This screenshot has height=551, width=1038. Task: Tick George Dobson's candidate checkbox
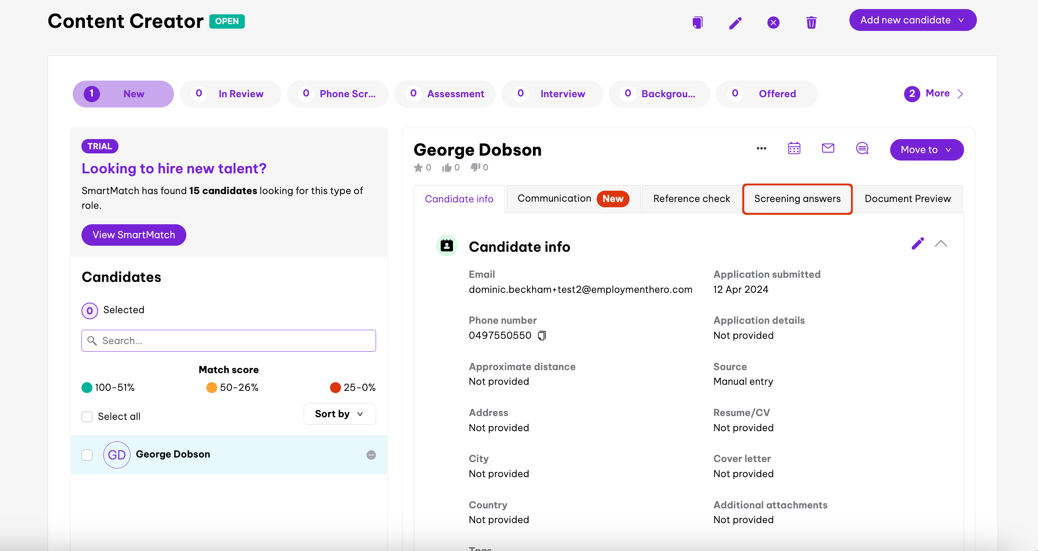[87, 455]
